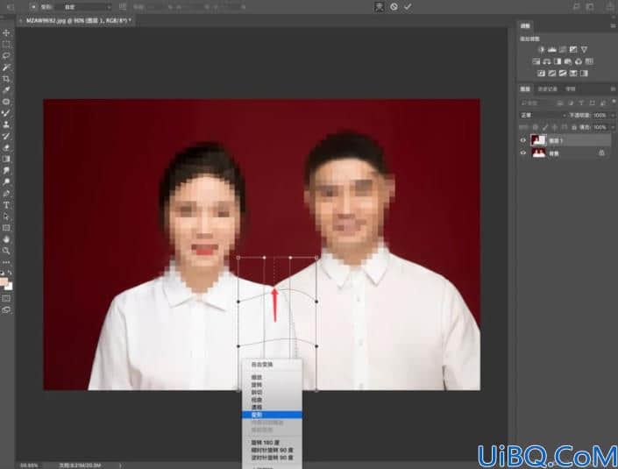
Task: Click the 图层 tab in Layers panel
Action: click(525, 89)
